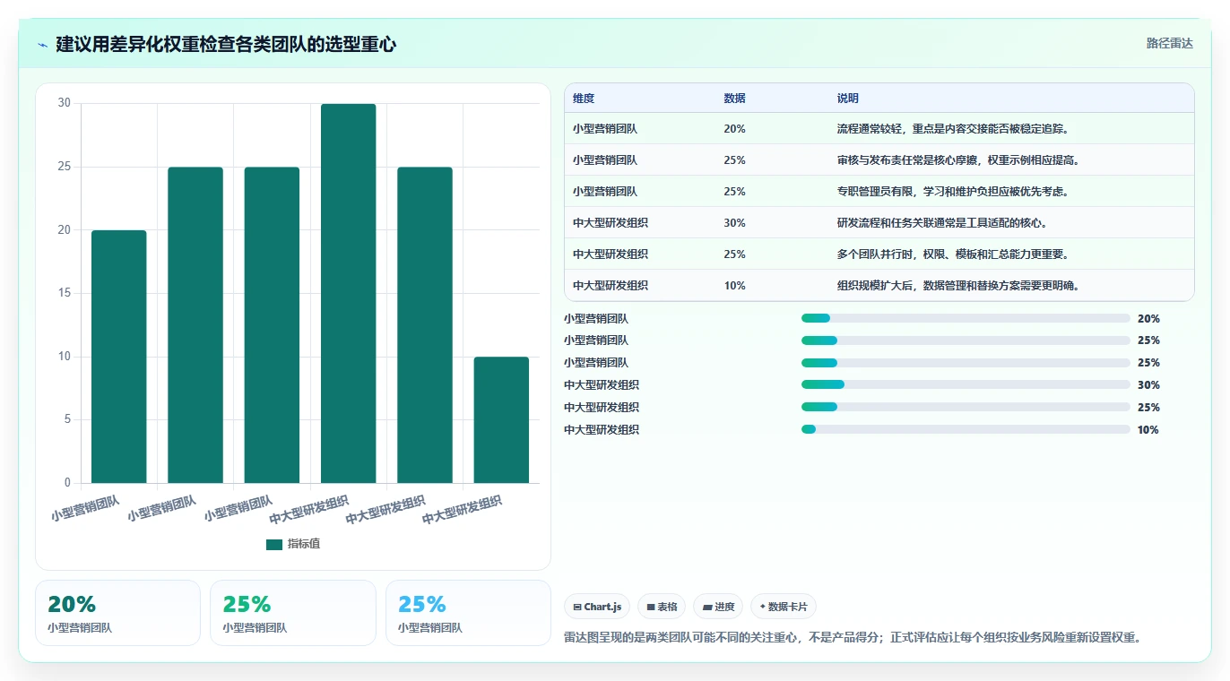
Task: Click the 30% label beside the progress bar
Action: coord(1148,385)
